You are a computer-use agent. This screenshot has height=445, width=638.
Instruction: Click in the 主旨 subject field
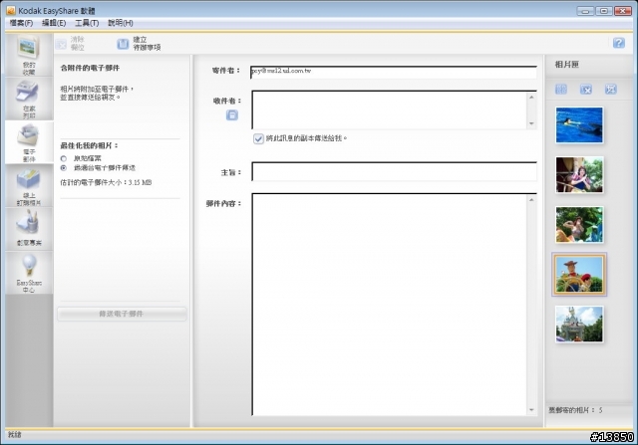point(394,171)
